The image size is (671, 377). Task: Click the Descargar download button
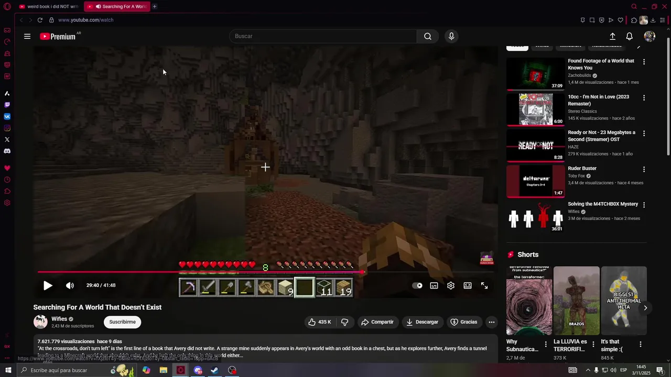pos(423,322)
